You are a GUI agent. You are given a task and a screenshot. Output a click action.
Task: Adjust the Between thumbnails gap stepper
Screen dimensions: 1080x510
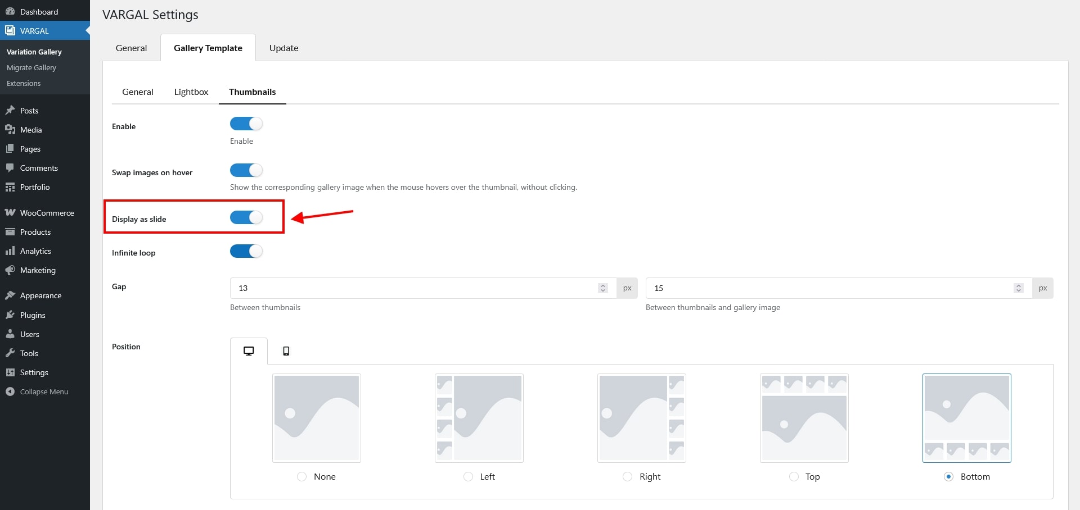pyautogui.click(x=603, y=288)
